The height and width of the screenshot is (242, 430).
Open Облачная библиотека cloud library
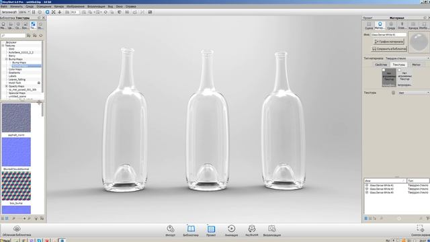tap(17, 231)
